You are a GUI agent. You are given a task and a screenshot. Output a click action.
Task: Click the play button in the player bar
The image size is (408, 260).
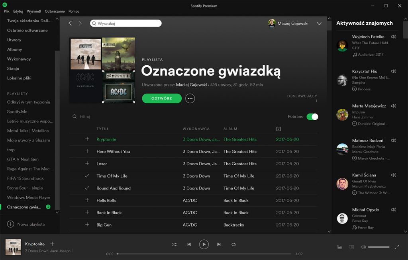point(204,244)
